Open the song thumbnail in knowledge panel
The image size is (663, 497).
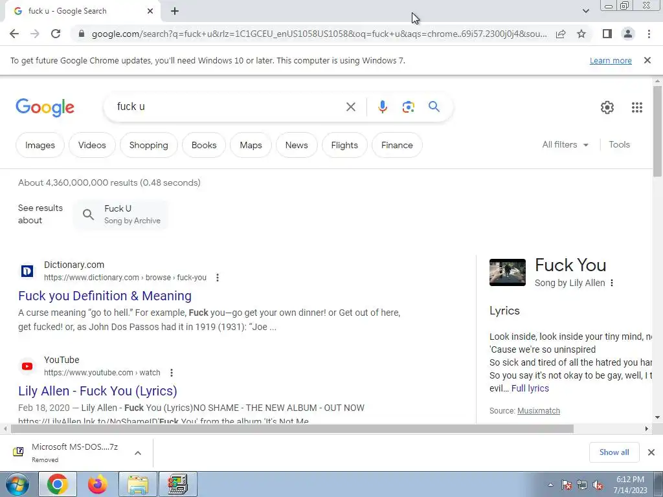tap(508, 272)
